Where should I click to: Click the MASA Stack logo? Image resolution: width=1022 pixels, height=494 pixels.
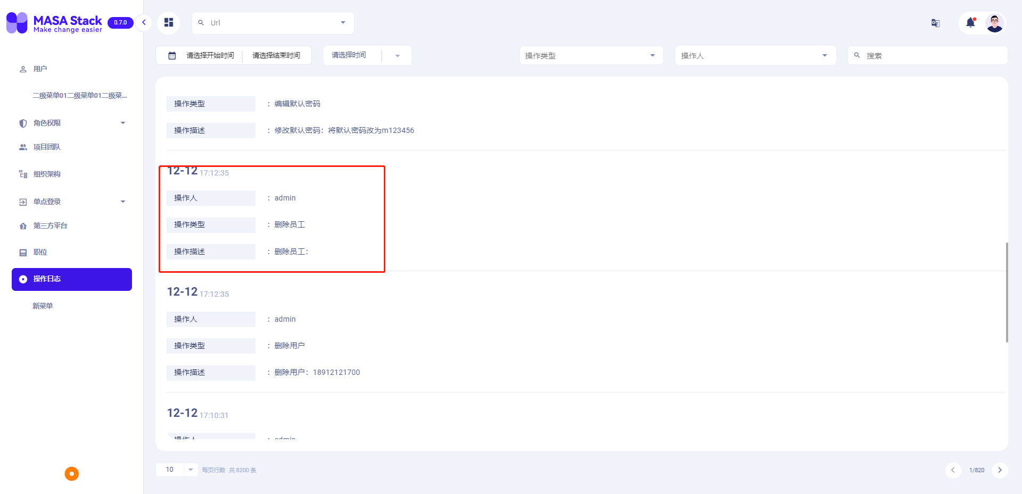pos(54,23)
